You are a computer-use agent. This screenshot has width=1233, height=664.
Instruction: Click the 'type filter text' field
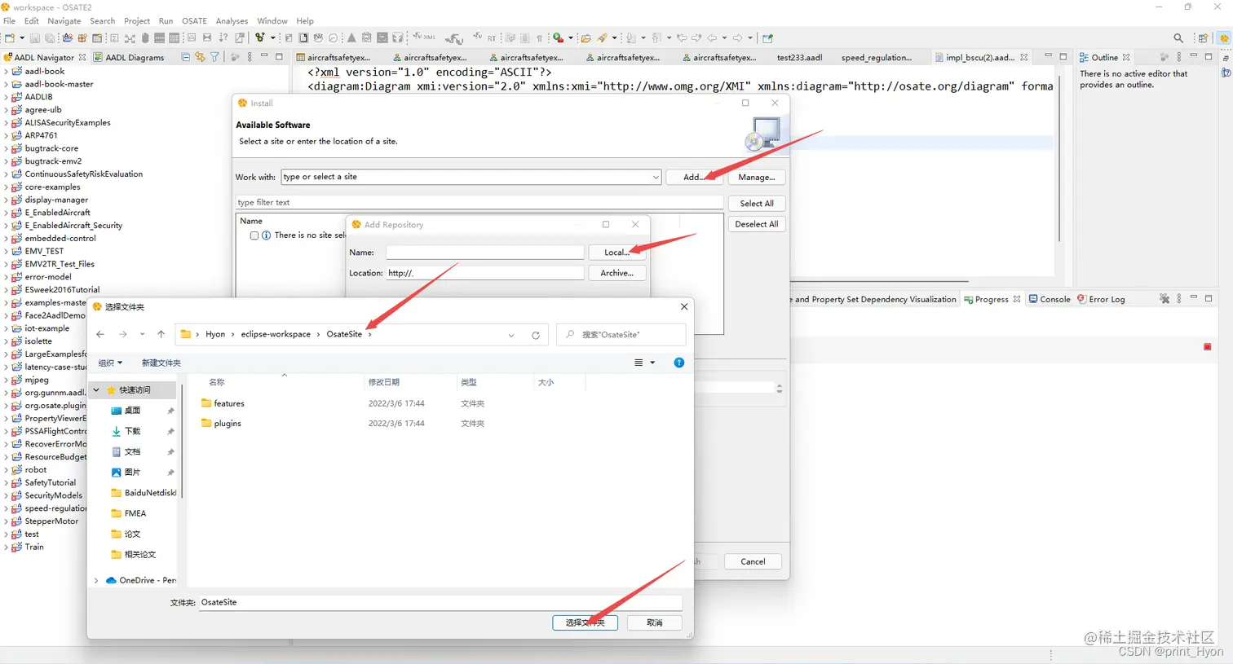pyautogui.click(x=479, y=202)
